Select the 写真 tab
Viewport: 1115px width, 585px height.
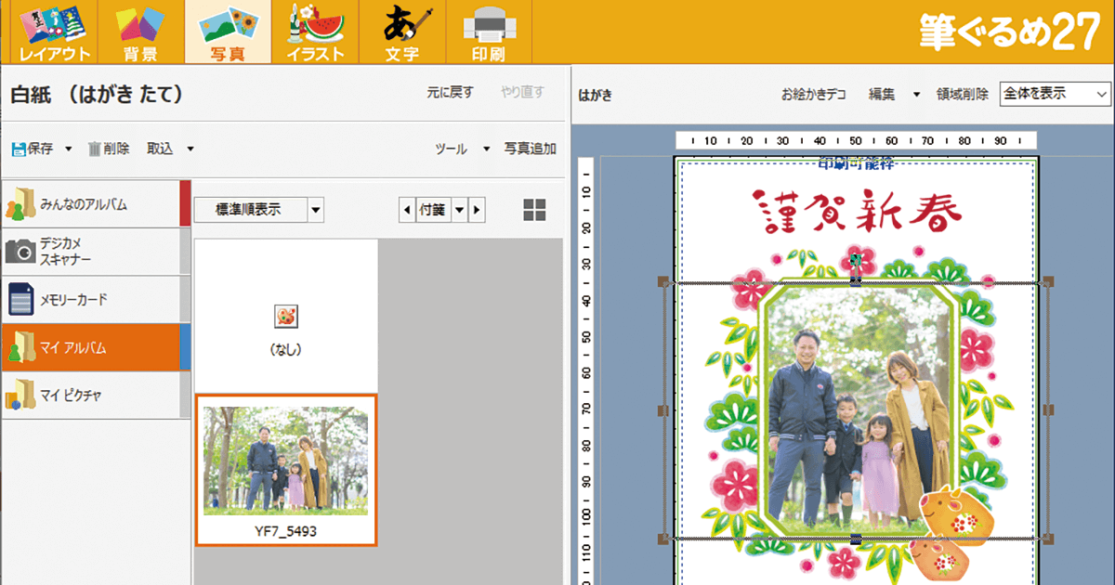point(228,32)
